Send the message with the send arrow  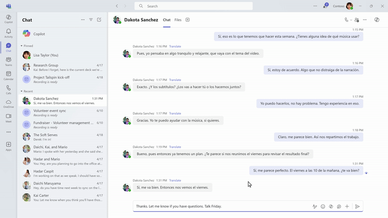pyautogui.click(x=357, y=206)
